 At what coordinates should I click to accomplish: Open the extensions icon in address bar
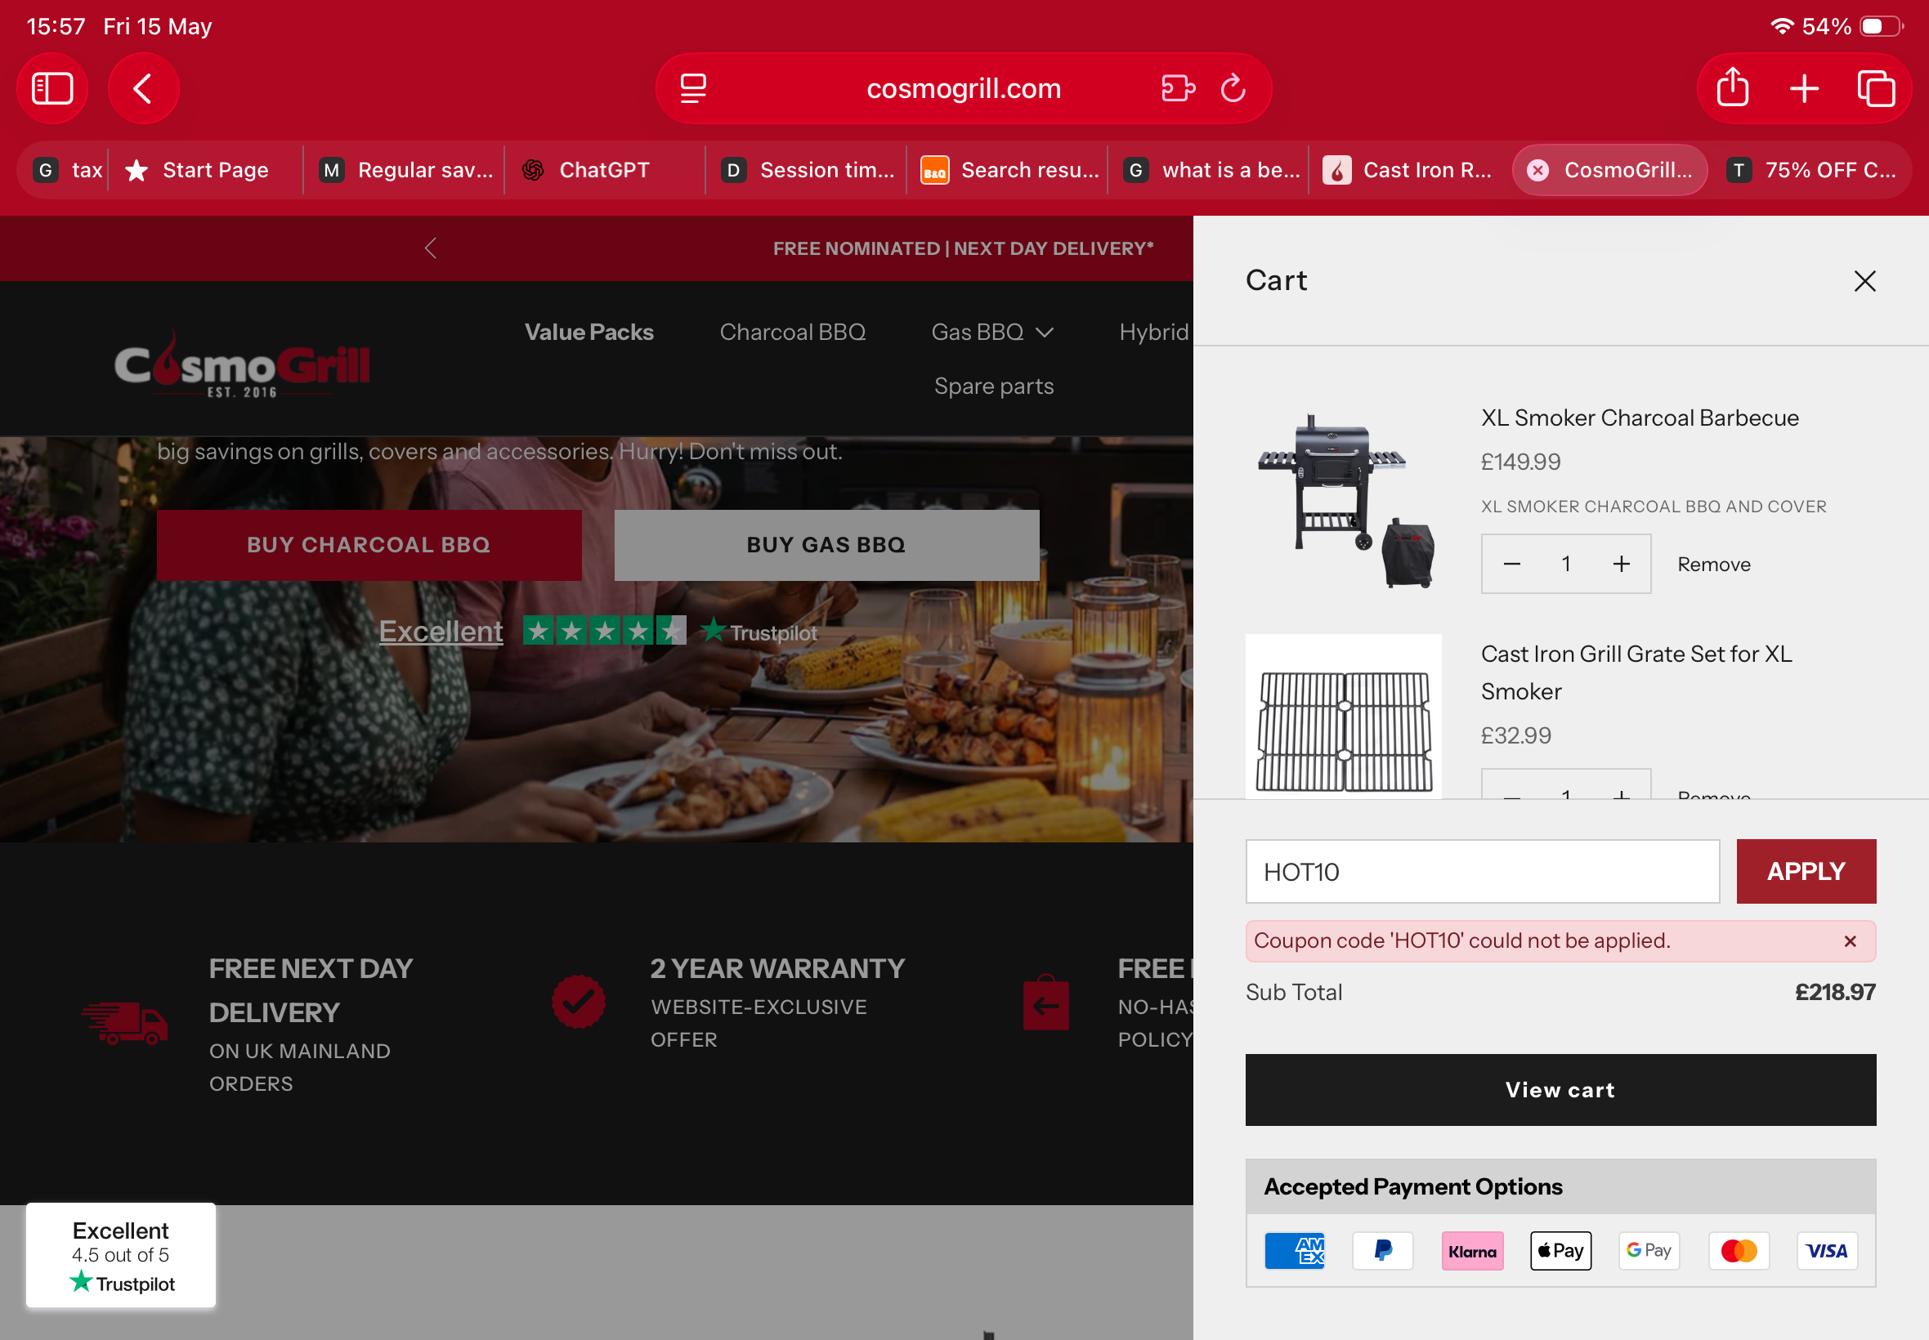click(1177, 88)
